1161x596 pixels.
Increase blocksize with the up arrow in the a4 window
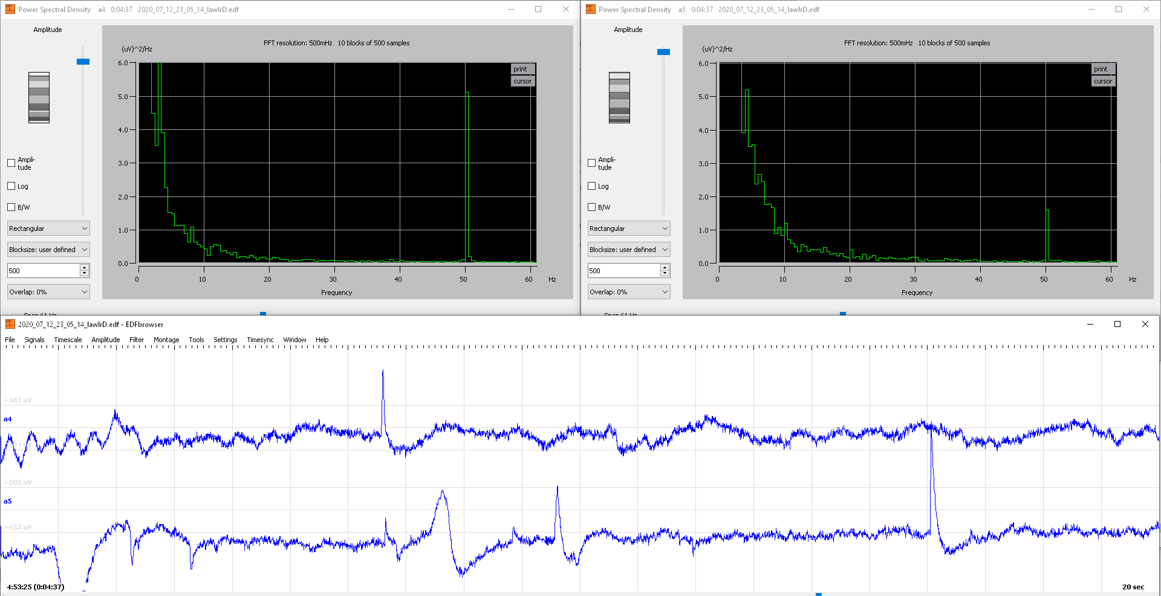85,267
